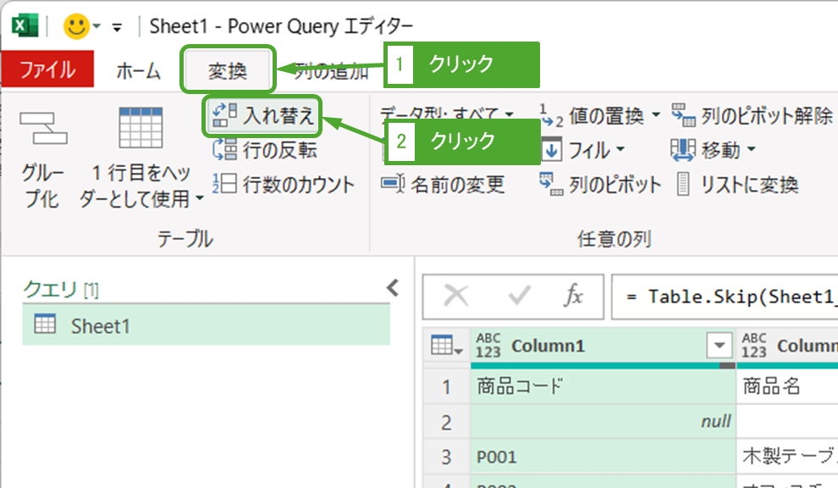Click the 名前の変更 (Rename) icon
The image size is (838, 488).
click(393, 184)
